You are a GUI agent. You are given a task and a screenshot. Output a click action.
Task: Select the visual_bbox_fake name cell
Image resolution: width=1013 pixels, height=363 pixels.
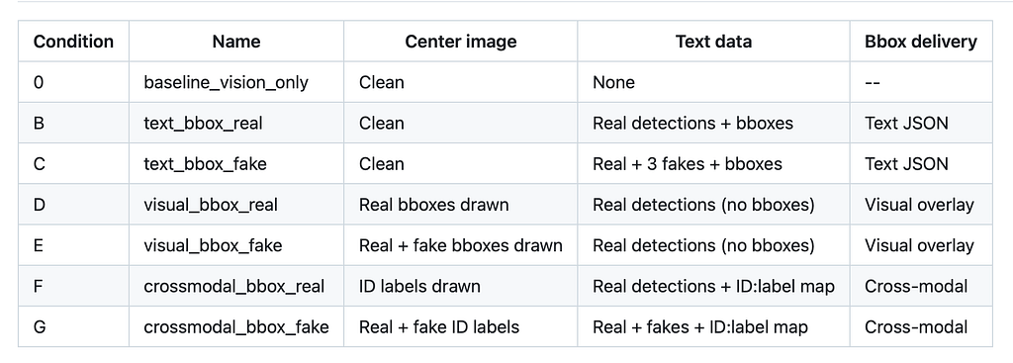coord(236,245)
